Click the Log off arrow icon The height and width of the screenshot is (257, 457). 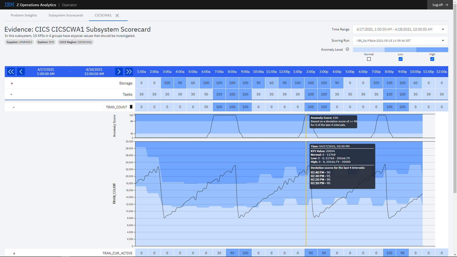coord(447,5)
